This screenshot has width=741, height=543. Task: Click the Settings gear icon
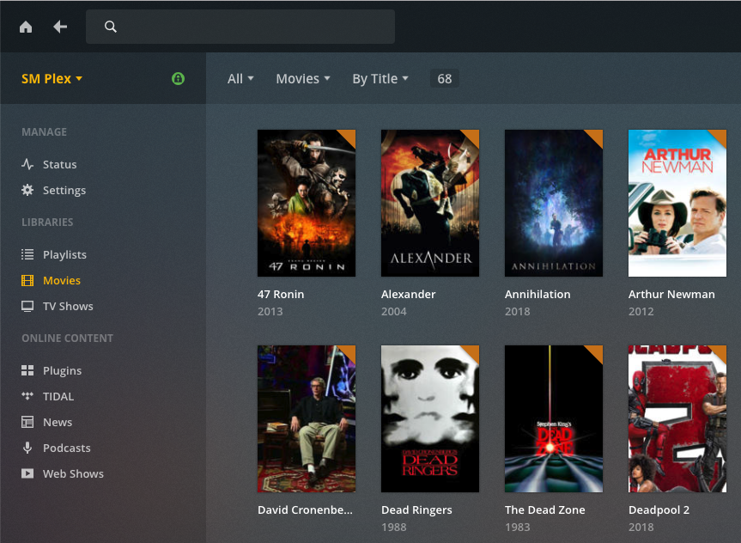[27, 190]
